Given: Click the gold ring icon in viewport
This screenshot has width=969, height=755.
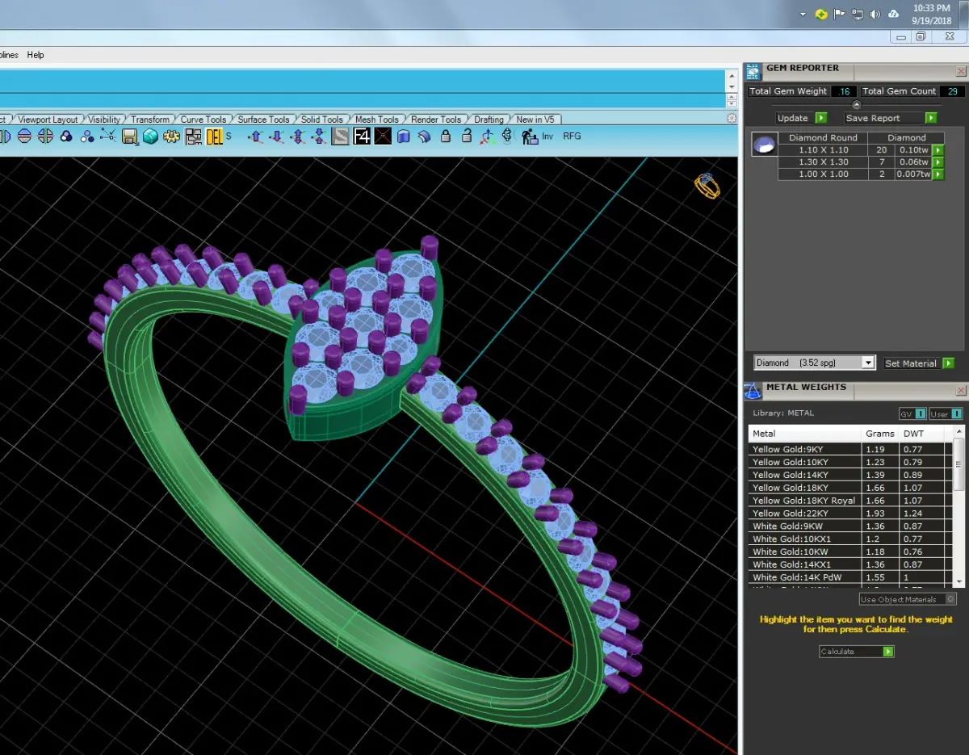Looking at the screenshot, I should pos(707,186).
